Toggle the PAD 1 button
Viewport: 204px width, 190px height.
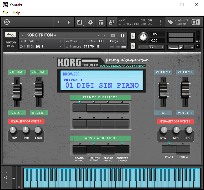(169, 149)
